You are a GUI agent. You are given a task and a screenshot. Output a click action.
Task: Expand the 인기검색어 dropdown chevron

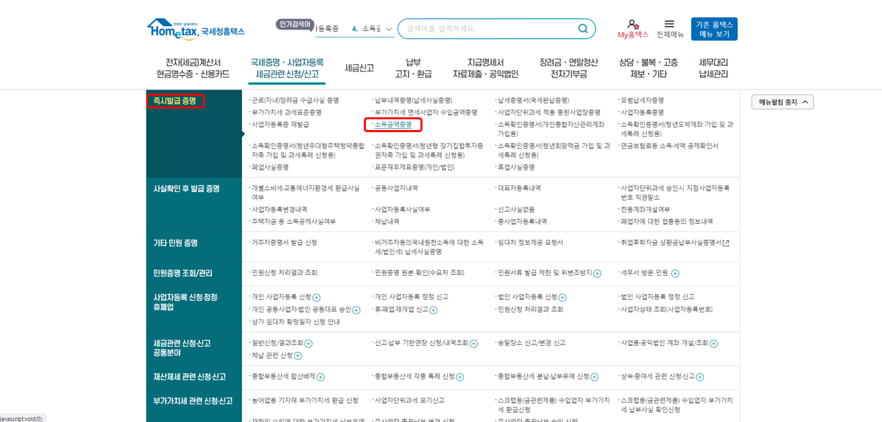(x=389, y=29)
